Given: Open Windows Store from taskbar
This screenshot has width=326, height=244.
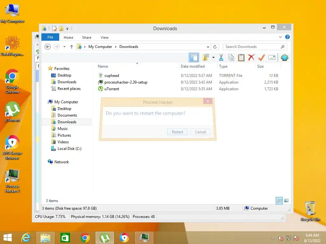Looking at the screenshot, I should (x=65, y=238).
